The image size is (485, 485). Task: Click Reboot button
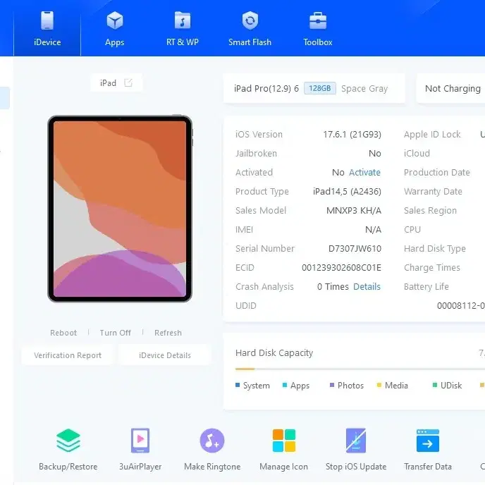tap(63, 333)
